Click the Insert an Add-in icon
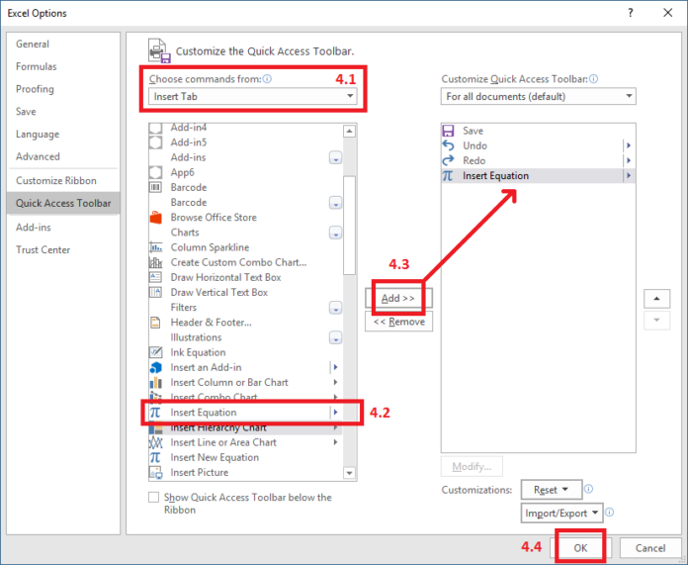This screenshot has height=565, width=688. pos(156,367)
